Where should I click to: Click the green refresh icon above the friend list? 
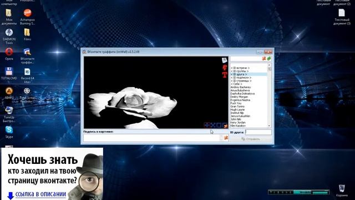(269, 58)
